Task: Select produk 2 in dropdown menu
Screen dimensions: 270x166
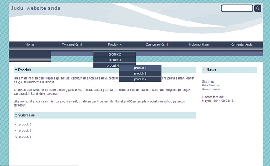Action: (x=115, y=54)
